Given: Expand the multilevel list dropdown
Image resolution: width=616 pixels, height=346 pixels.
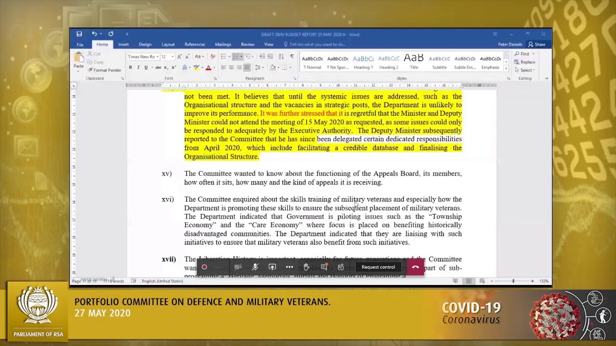Looking at the screenshot, I should (253, 57).
